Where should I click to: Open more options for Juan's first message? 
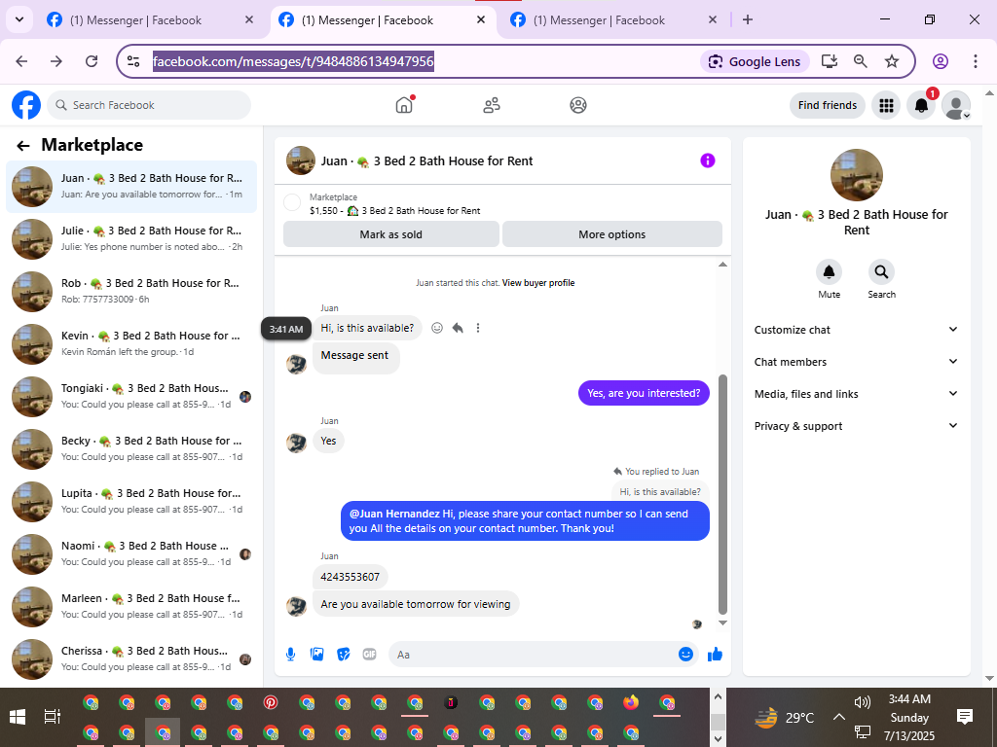point(478,328)
